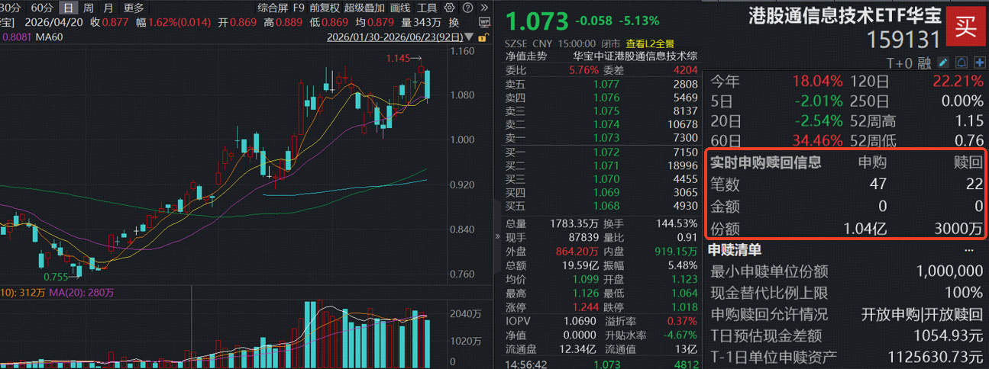
Task: Switch to 60分 period tab
Action: click(42, 8)
